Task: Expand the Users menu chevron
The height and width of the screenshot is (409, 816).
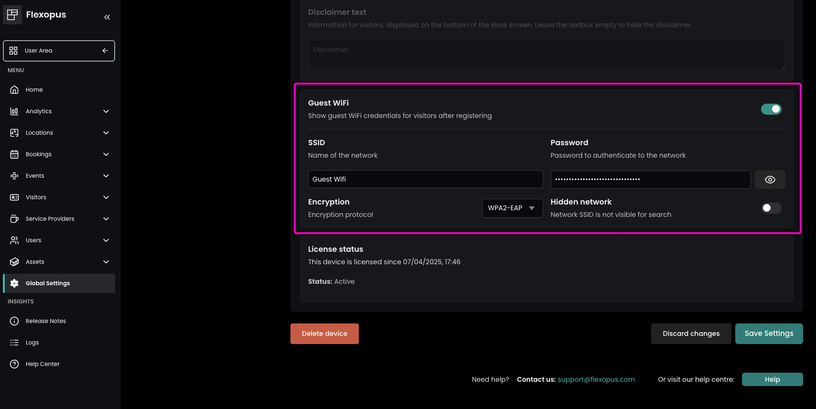Action: pos(106,240)
